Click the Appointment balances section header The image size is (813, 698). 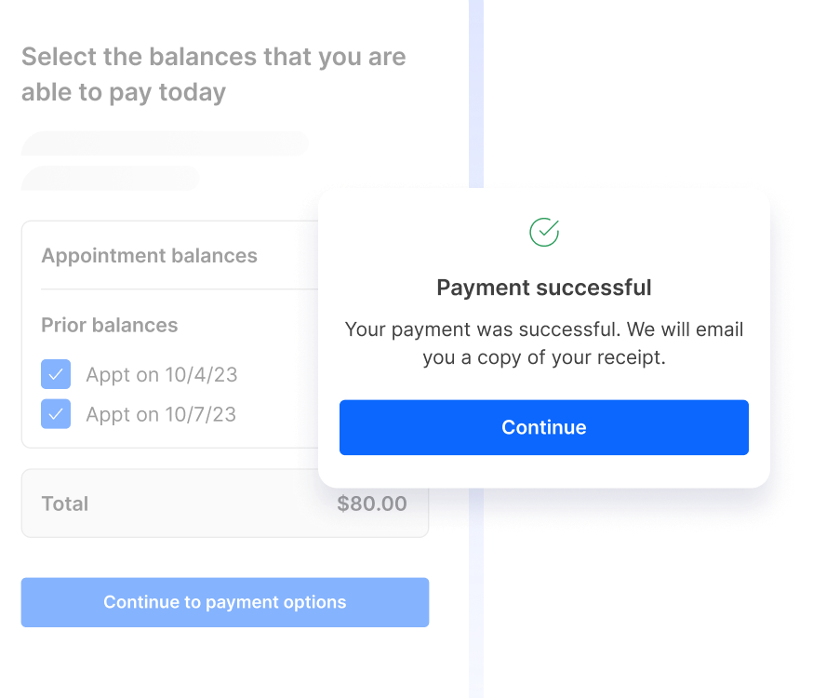tap(150, 256)
